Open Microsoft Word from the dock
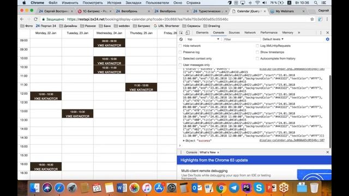This screenshot has height=196, width=349. pos(122,188)
